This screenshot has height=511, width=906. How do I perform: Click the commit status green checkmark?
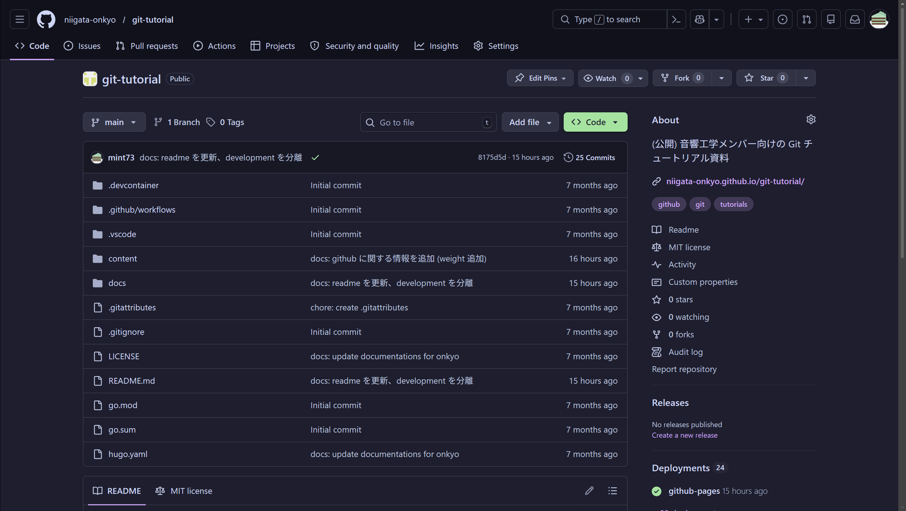[315, 158]
